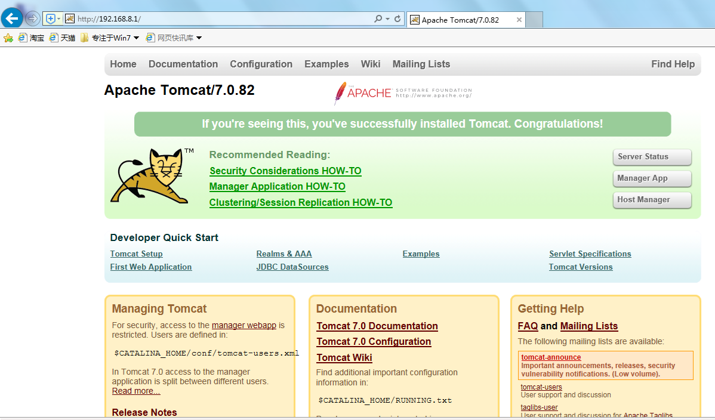Open the Tomcat 7.0 Documentation link

click(x=377, y=326)
